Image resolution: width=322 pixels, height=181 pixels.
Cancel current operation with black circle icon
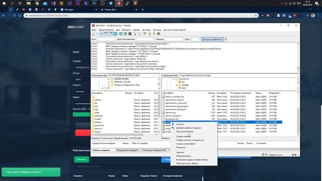coord(130,34)
